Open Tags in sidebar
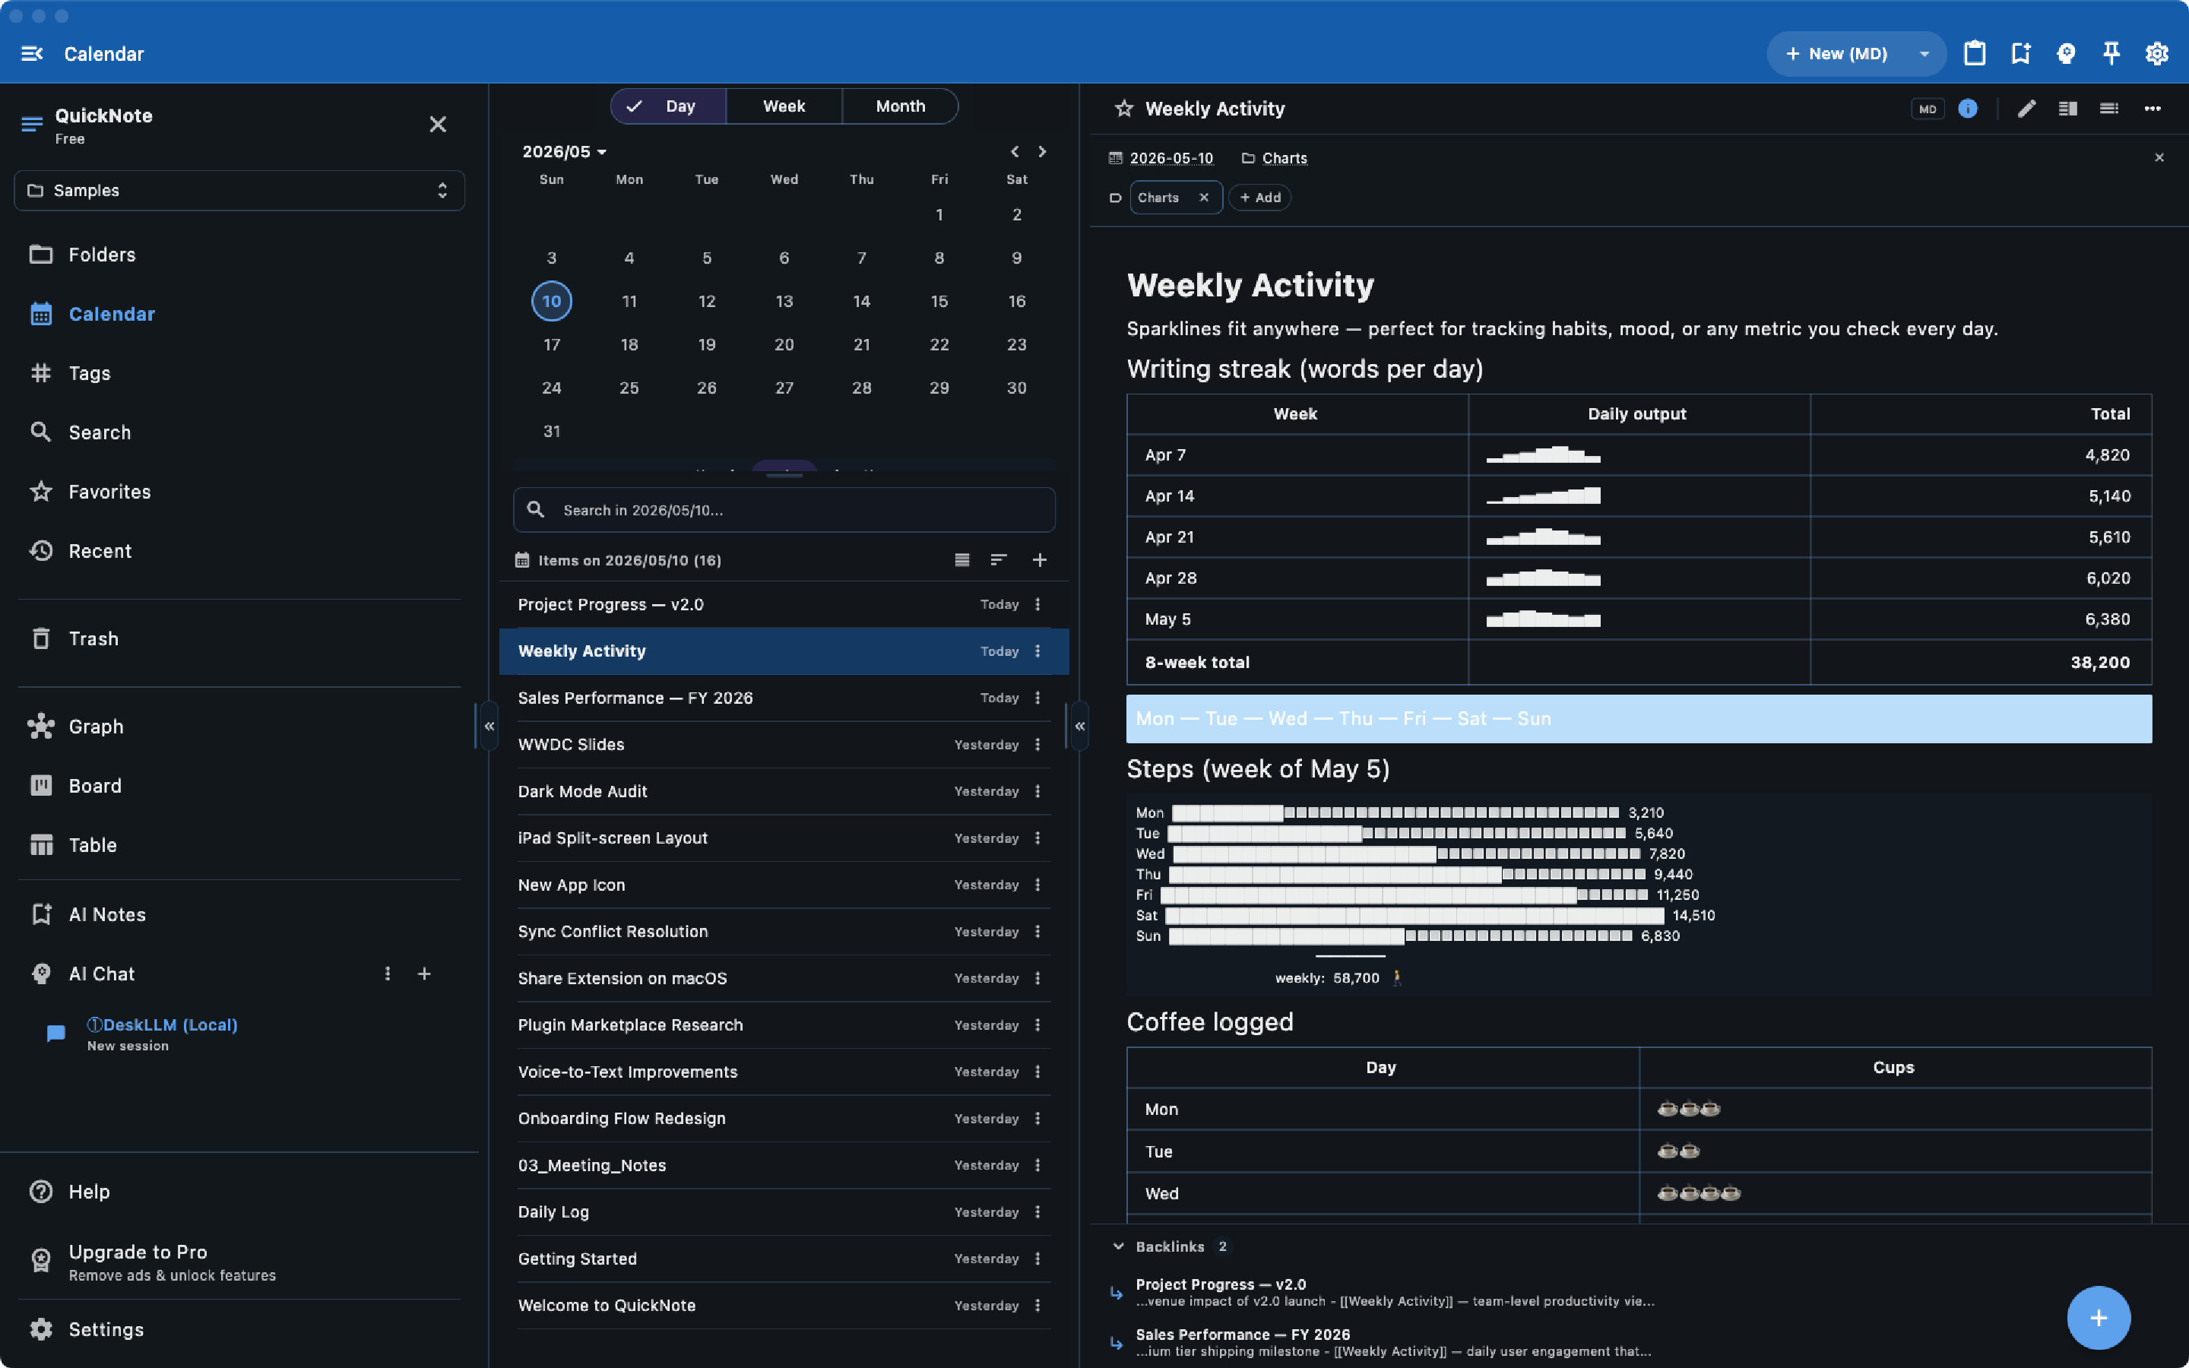 [239, 372]
